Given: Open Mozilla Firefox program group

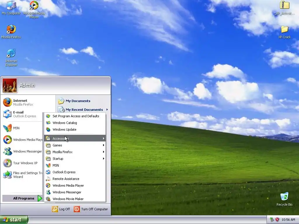Looking at the screenshot, I should pyautogui.click(x=75, y=152).
